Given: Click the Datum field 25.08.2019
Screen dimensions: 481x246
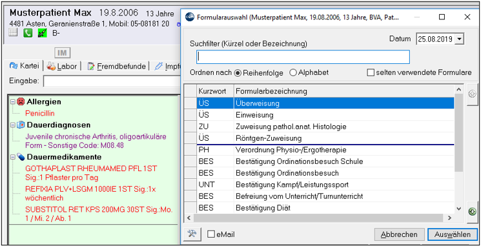Looking at the screenshot, I should 436,39.
